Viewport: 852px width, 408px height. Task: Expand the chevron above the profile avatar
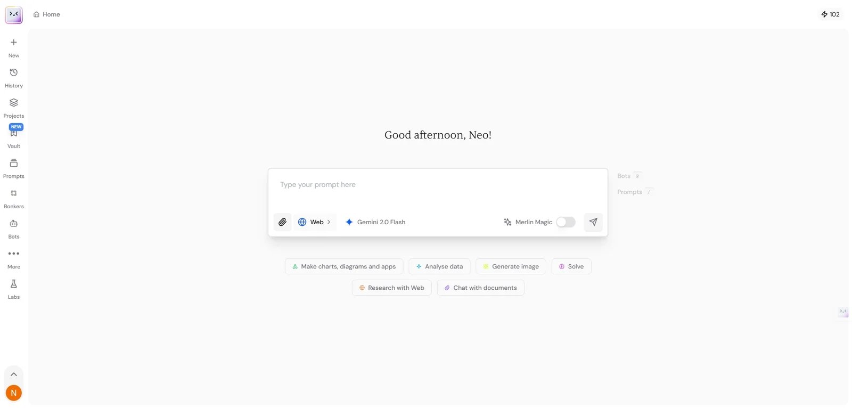tap(14, 374)
